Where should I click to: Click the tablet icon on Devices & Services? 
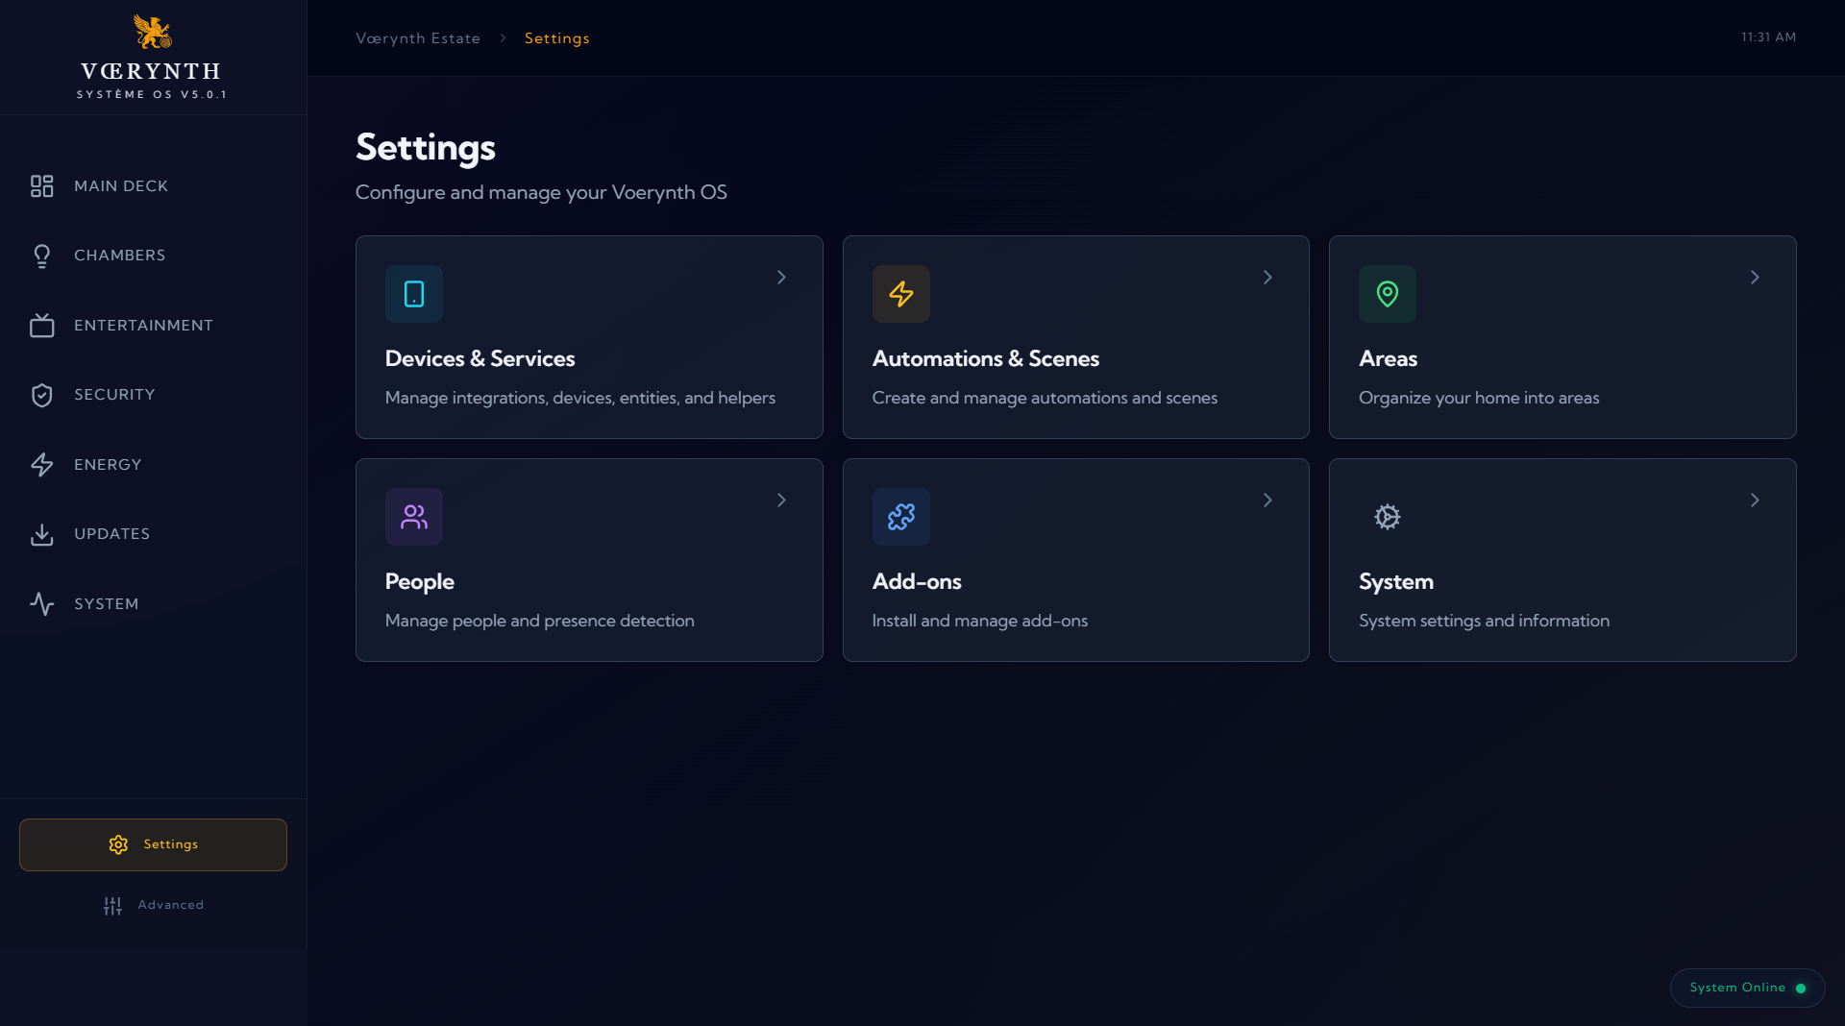click(414, 294)
